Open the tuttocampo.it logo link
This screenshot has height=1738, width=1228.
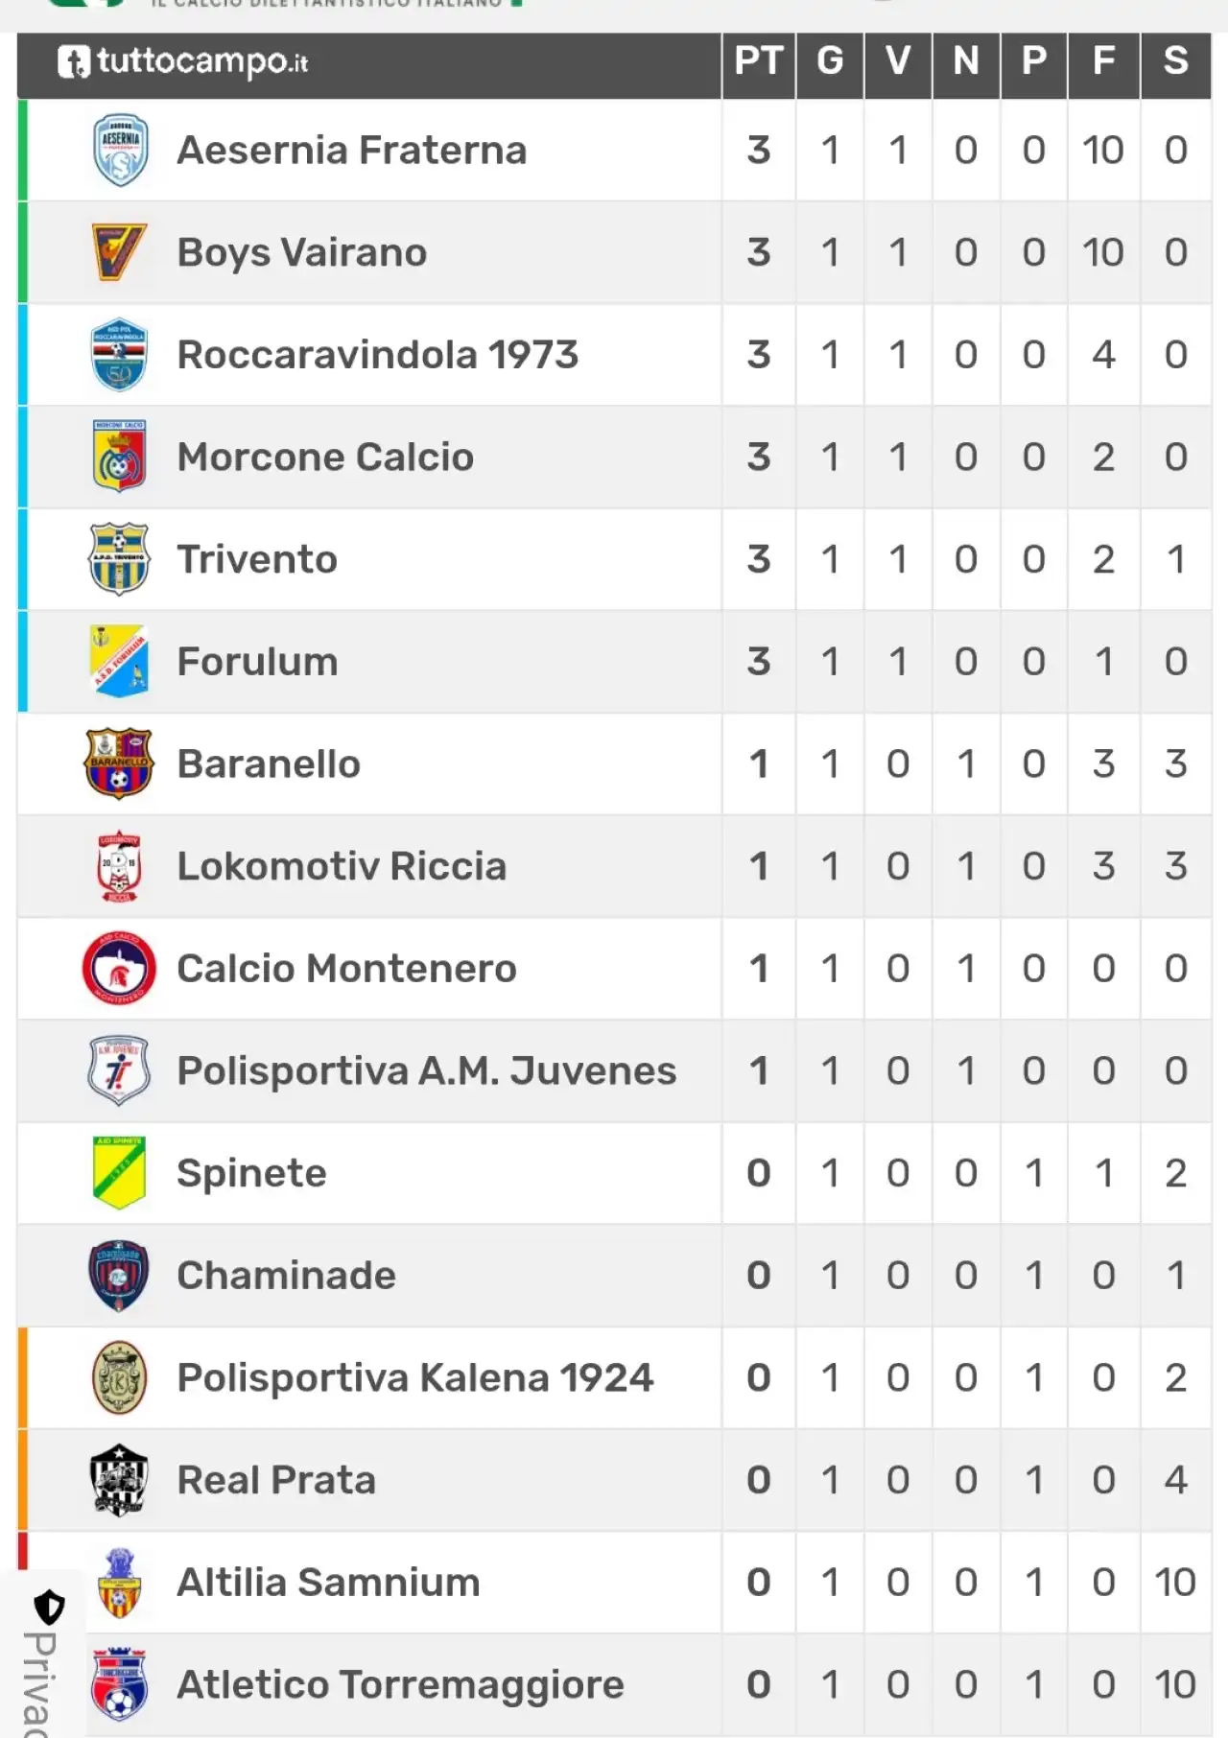[182, 62]
